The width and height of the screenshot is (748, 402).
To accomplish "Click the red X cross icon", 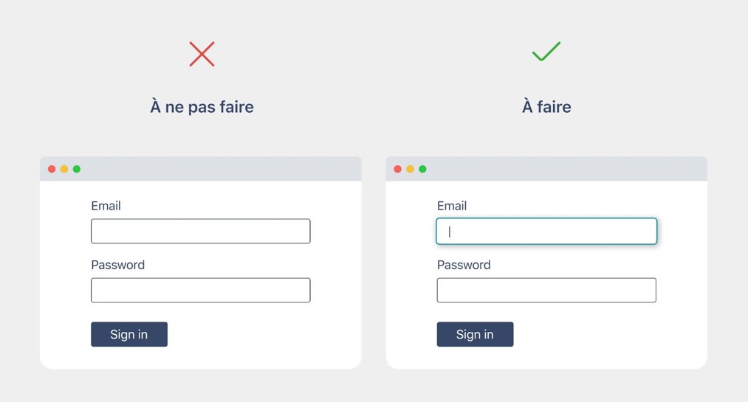I will coord(202,54).
